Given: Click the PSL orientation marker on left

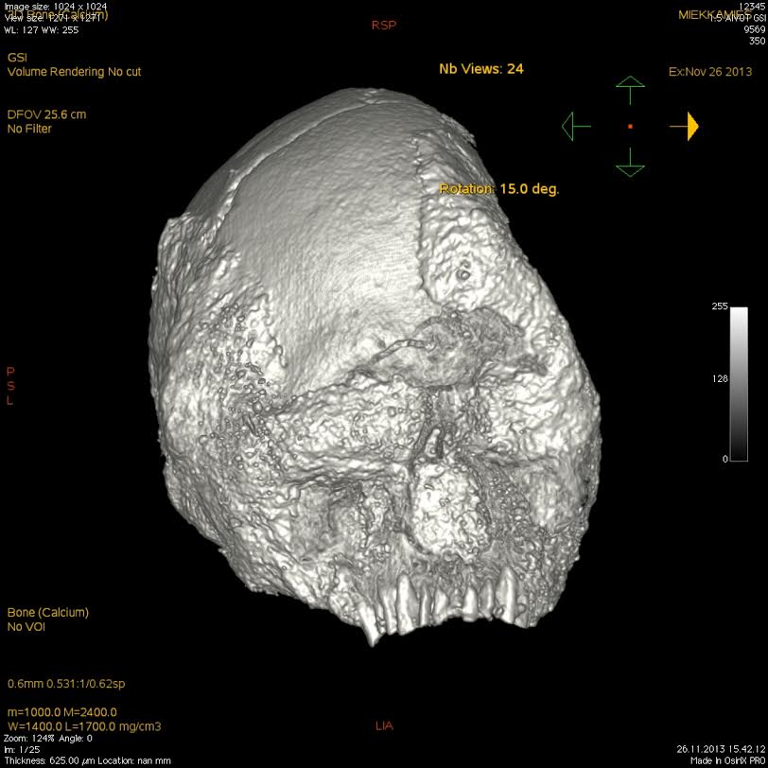Looking at the screenshot, I should pyautogui.click(x=10, y=386).
